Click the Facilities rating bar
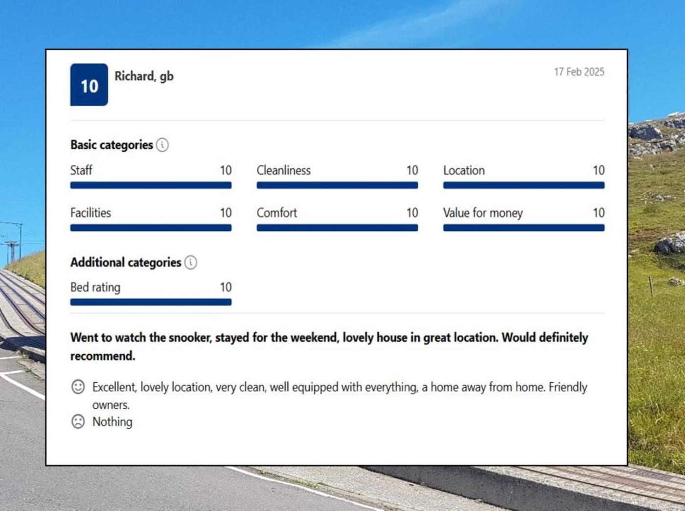The image size is (685, 511). click(151, 228)
